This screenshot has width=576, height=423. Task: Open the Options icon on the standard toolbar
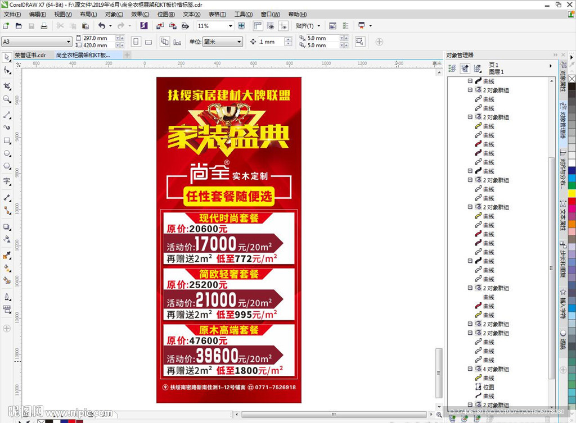[x=346, y=26]
